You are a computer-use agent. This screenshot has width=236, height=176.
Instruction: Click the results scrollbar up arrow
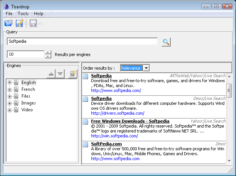coord(229,76)
